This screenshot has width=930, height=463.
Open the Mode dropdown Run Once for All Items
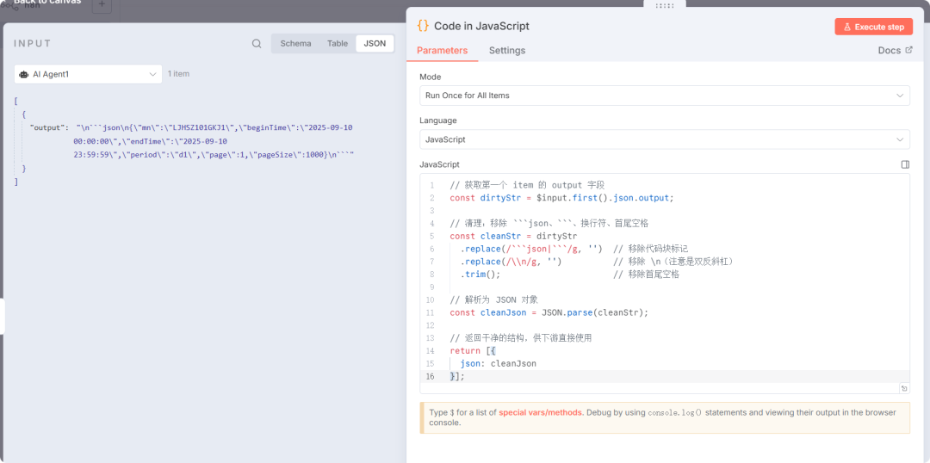(664, 96)
